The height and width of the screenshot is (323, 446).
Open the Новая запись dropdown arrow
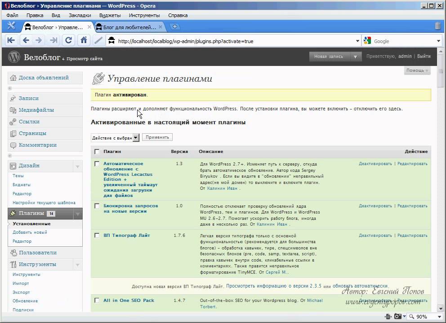coord(355,57)
